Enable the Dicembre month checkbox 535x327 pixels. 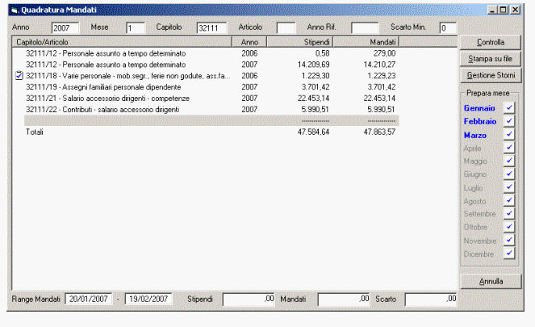click(x=508, y=254)
